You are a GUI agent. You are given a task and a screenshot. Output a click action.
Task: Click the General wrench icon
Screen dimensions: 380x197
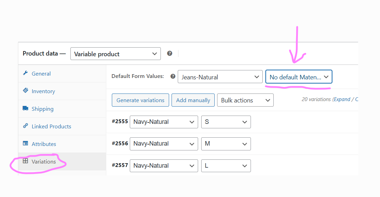[25, 73]
